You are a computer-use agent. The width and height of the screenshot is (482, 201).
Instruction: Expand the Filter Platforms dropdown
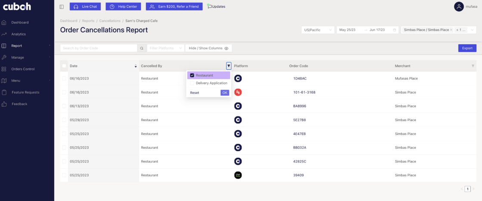click(166, 48)
